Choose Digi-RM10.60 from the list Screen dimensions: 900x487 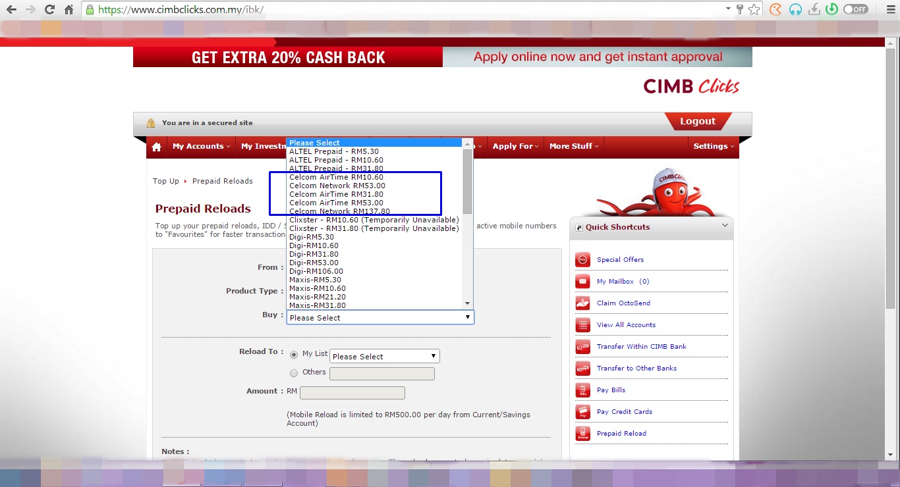point(375,245)
